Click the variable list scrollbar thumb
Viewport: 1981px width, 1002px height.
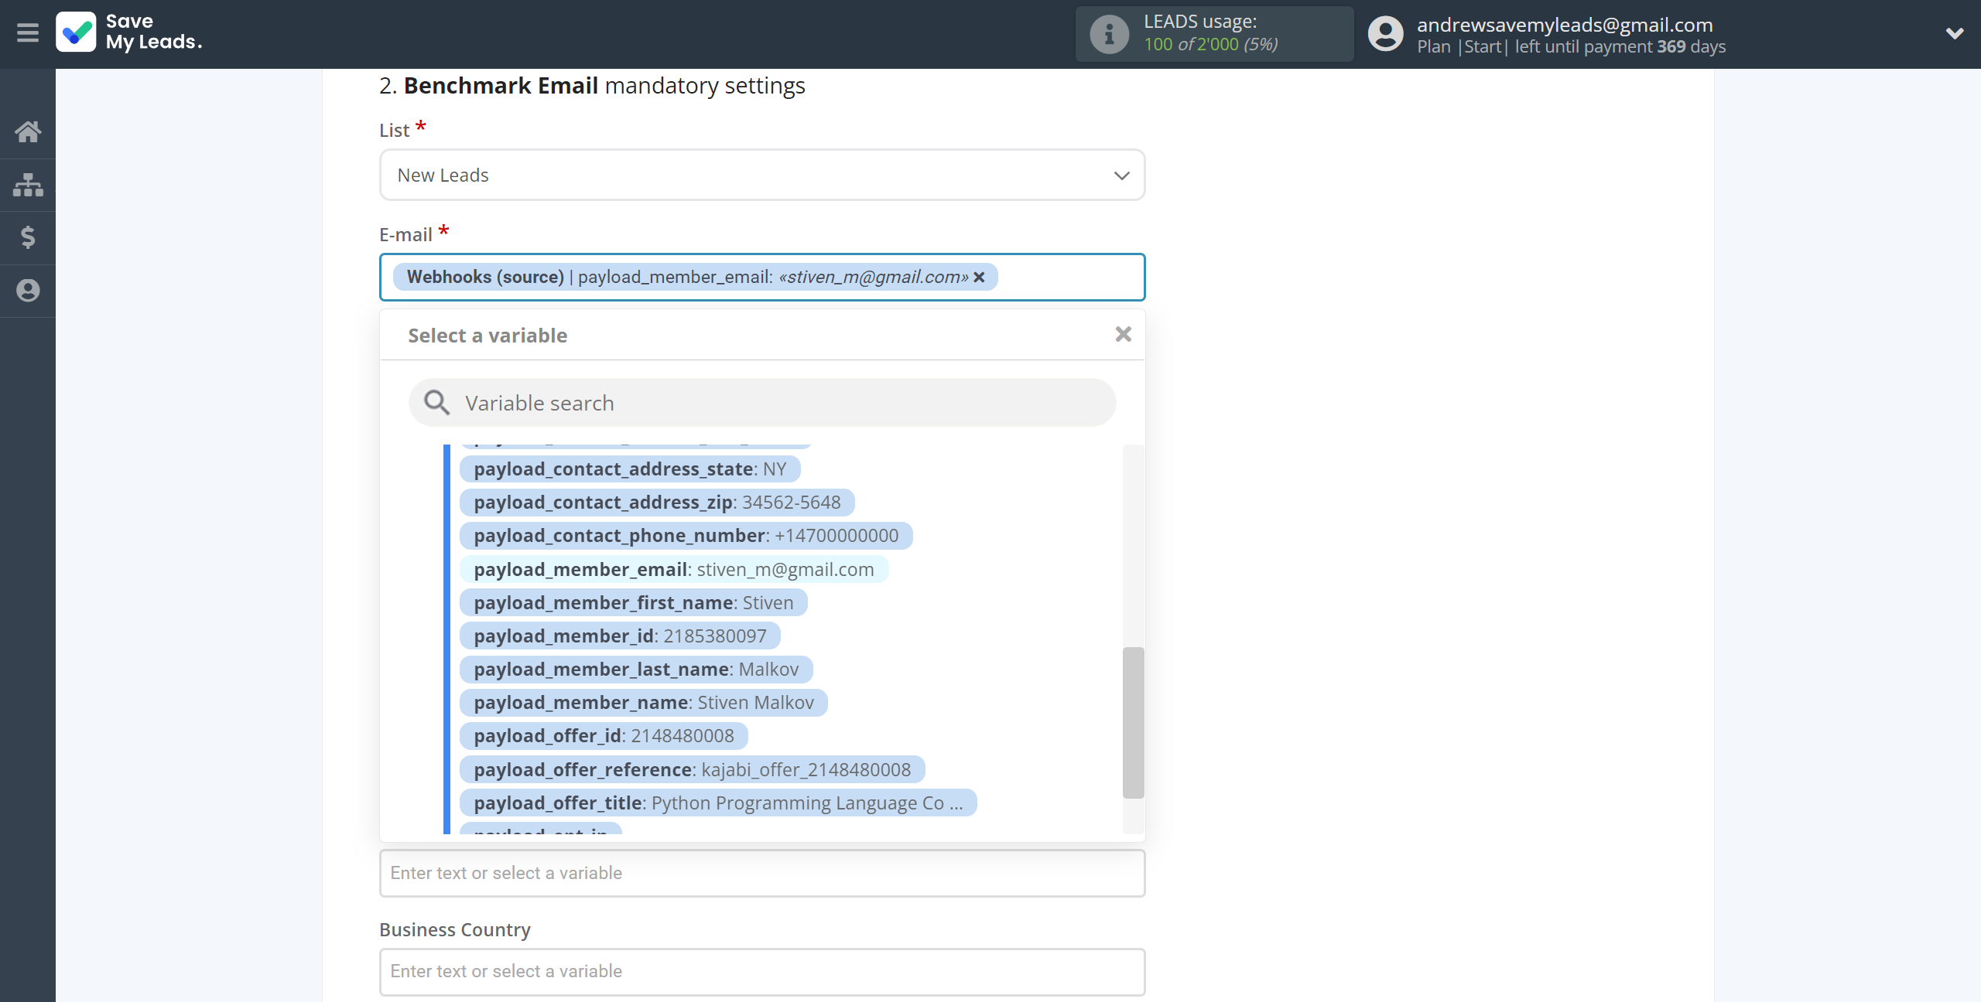tap(1133, 723)
